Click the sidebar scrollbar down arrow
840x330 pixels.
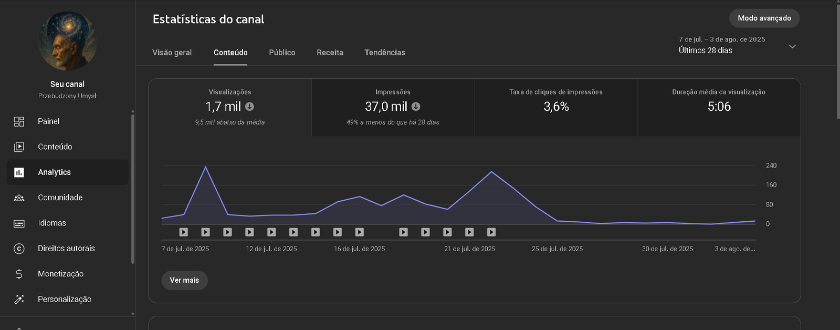click(133, 314)
